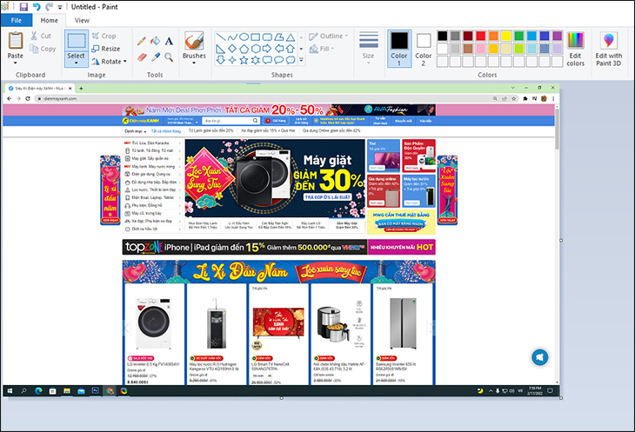Choose the Line shape
The image size is (635, 432).
point(221,37)
